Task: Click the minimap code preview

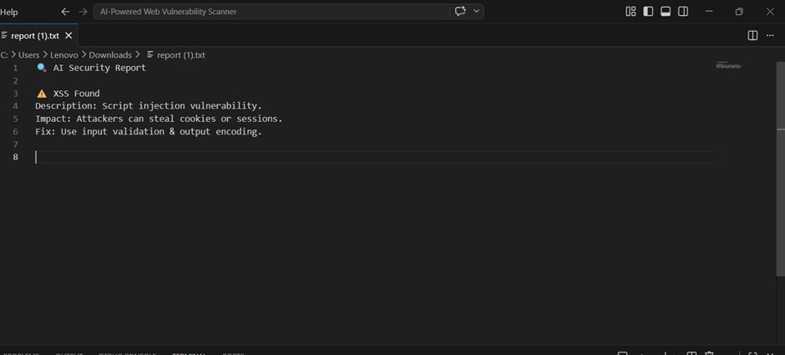Action: pos(728,65)
